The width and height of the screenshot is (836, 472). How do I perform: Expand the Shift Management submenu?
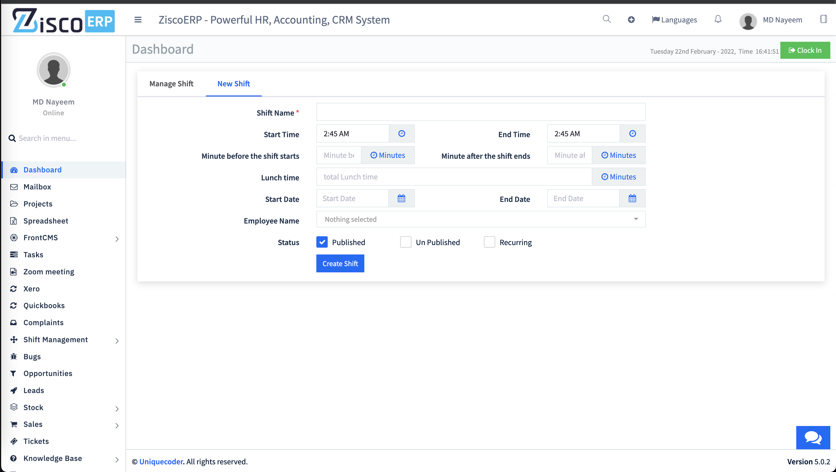[117, 341]
